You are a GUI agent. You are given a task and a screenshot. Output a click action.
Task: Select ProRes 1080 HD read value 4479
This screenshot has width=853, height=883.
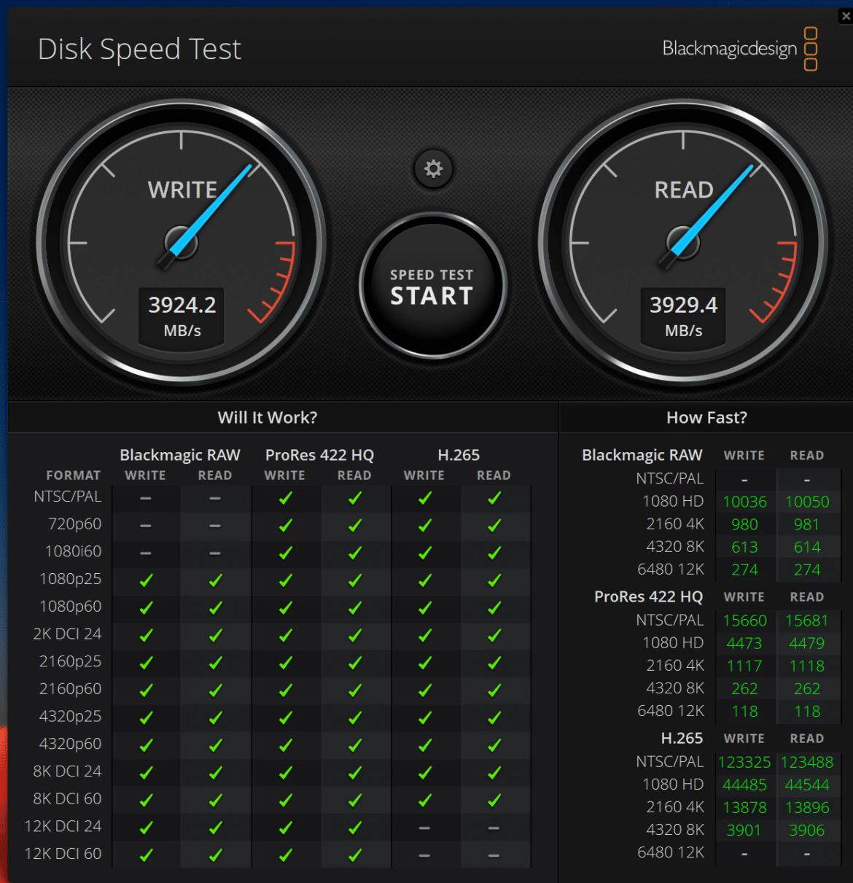(807, 643)
